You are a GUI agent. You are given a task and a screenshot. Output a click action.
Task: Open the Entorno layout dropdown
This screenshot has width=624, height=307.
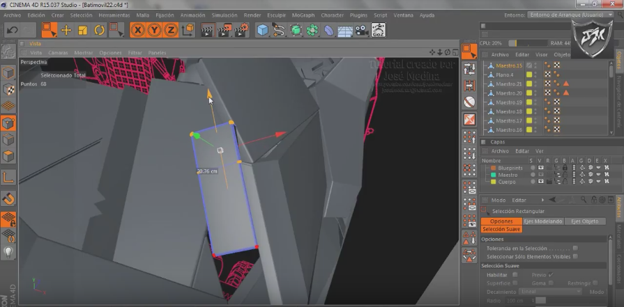571,15
